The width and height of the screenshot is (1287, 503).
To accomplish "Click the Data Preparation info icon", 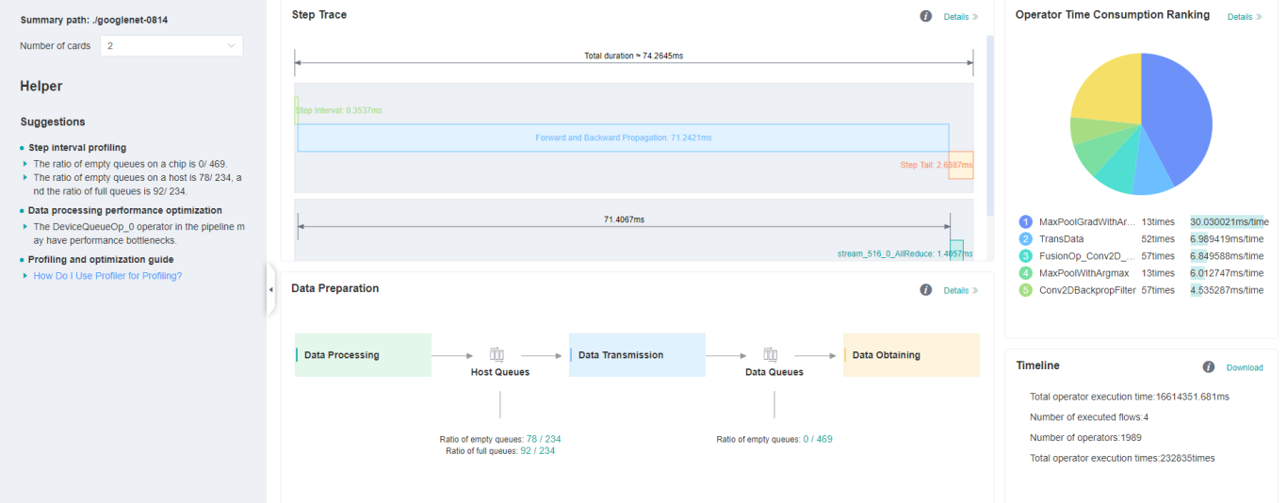I will (925, 290).
